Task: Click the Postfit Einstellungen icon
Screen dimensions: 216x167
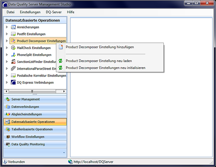Action: (x=13, y=34)
